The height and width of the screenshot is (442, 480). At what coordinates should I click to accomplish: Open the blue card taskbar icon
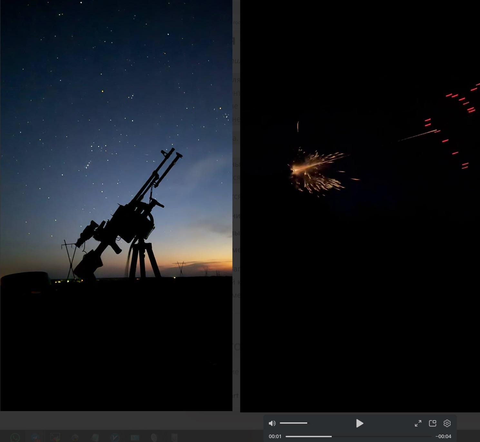point(135,437)
